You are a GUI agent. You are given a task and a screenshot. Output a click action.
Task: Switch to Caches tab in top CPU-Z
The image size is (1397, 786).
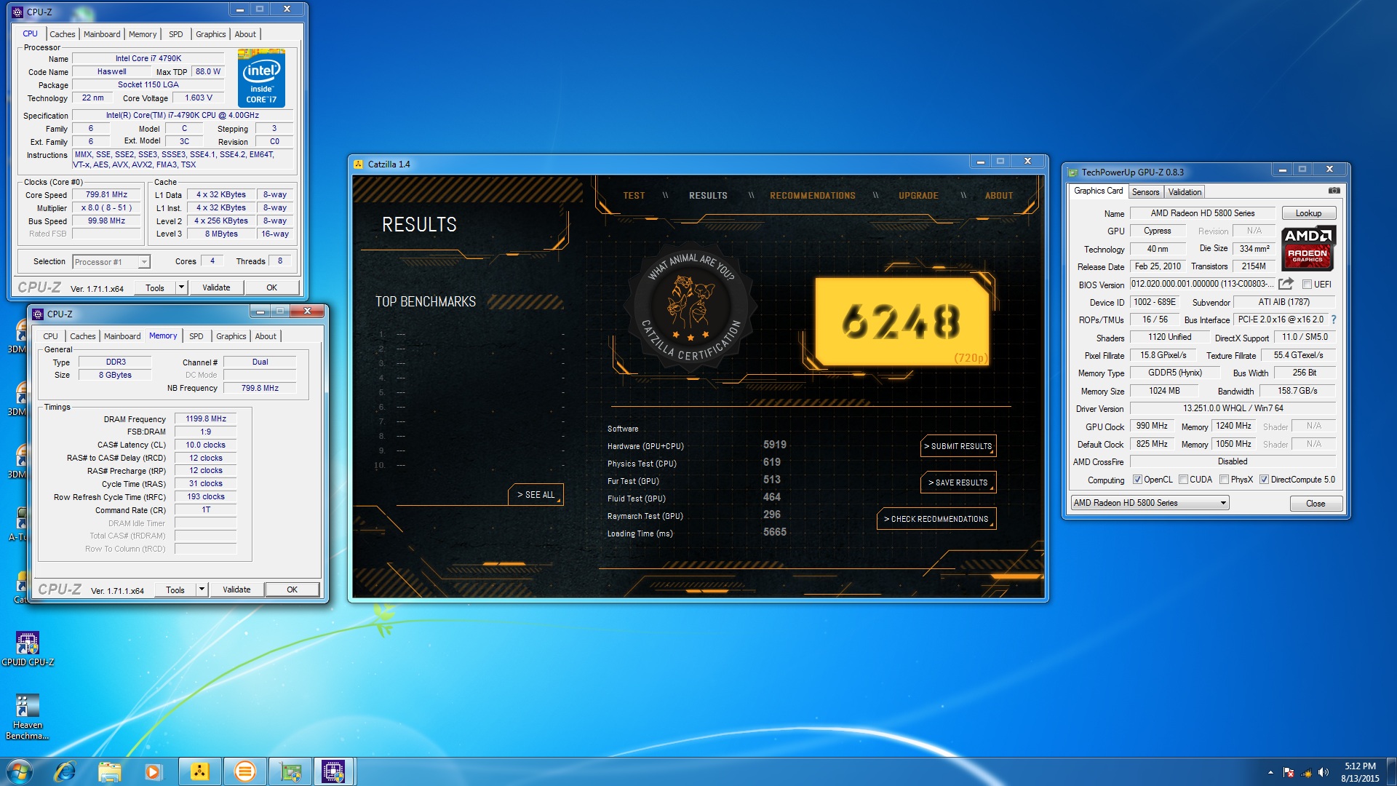(63, 34)
